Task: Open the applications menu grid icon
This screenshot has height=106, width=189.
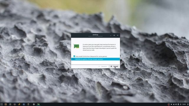Action: (x=1, y=104)
